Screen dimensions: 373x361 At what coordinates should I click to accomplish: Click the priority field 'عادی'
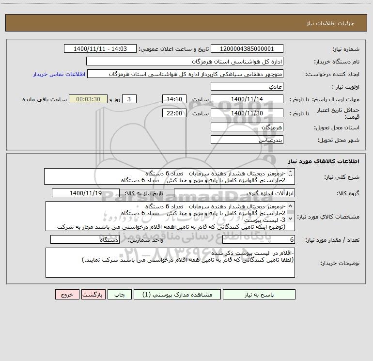click(247, 86)
